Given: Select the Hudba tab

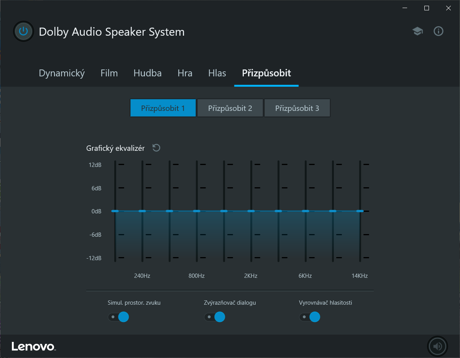Looking at the screenshot, I should [x=148, y=73].
